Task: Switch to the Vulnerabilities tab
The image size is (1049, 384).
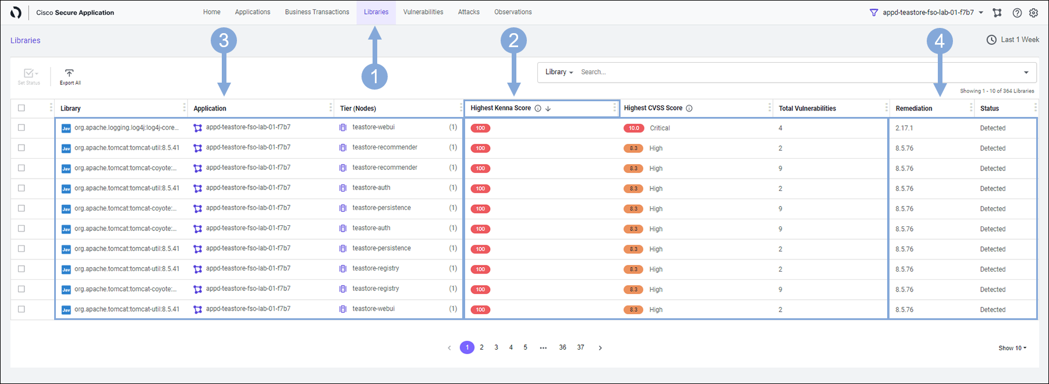Action: (x=423, y=12)
